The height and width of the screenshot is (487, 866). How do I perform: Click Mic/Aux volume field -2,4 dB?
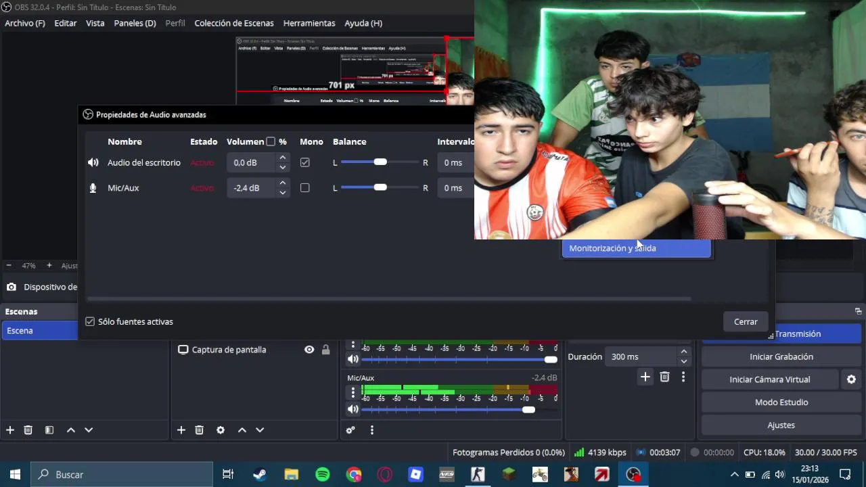point(252,188)
